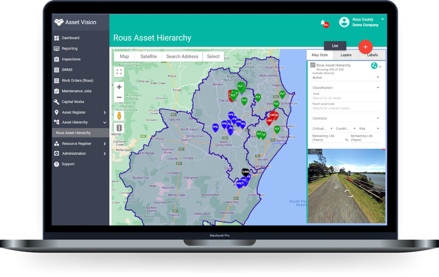Click the Code asset search field
The width and height of the screenshot is (439, 277).
pos(346,98)
